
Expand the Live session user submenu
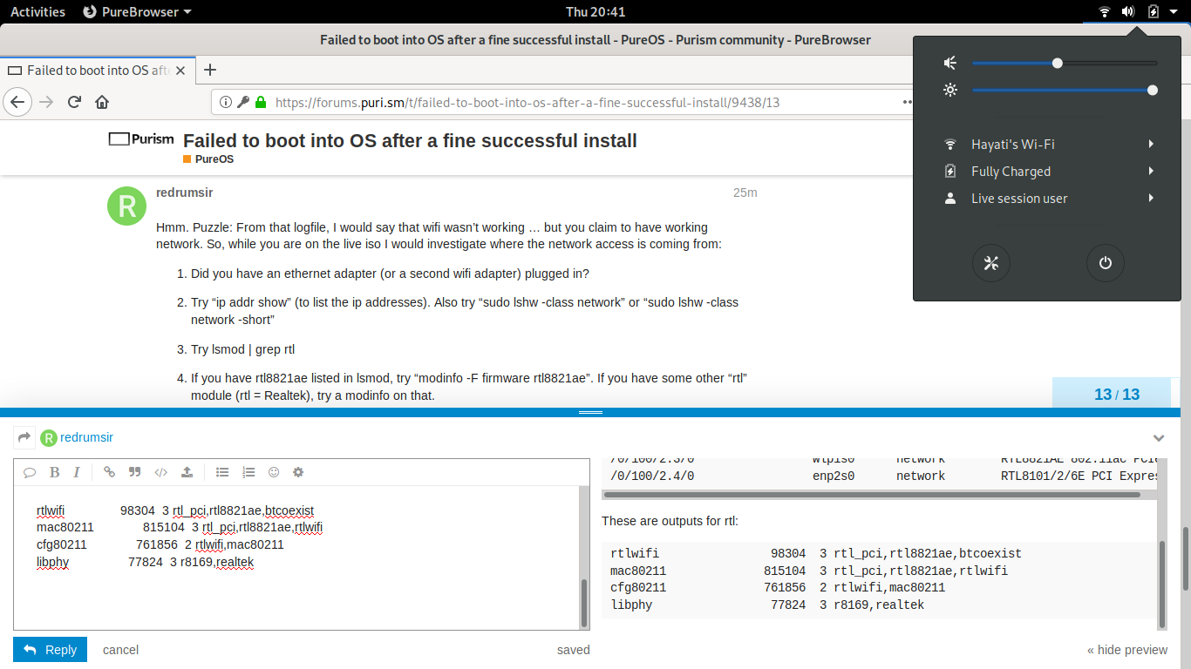point(1151,199)
